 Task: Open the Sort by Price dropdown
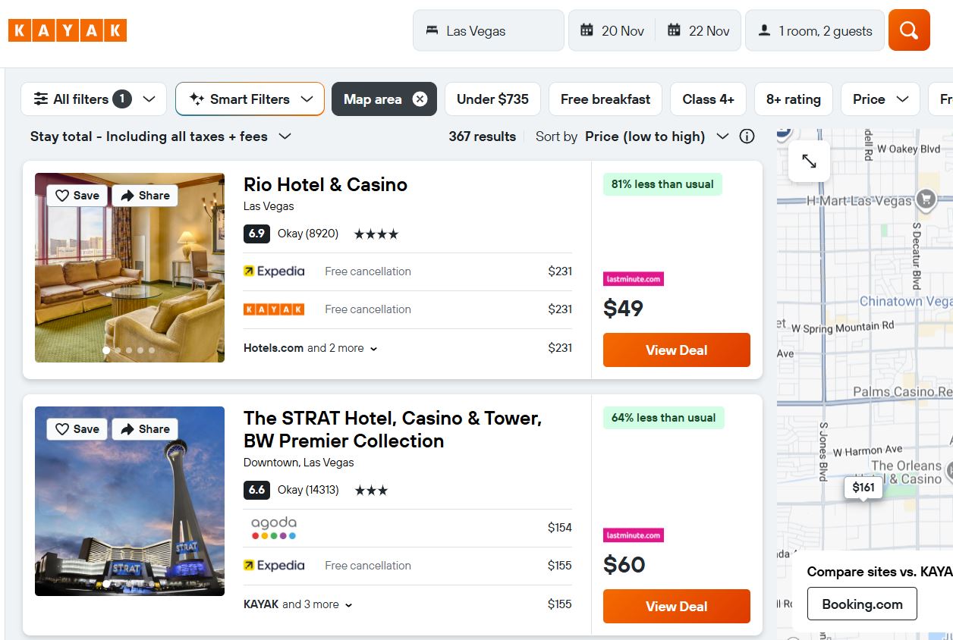656,136
